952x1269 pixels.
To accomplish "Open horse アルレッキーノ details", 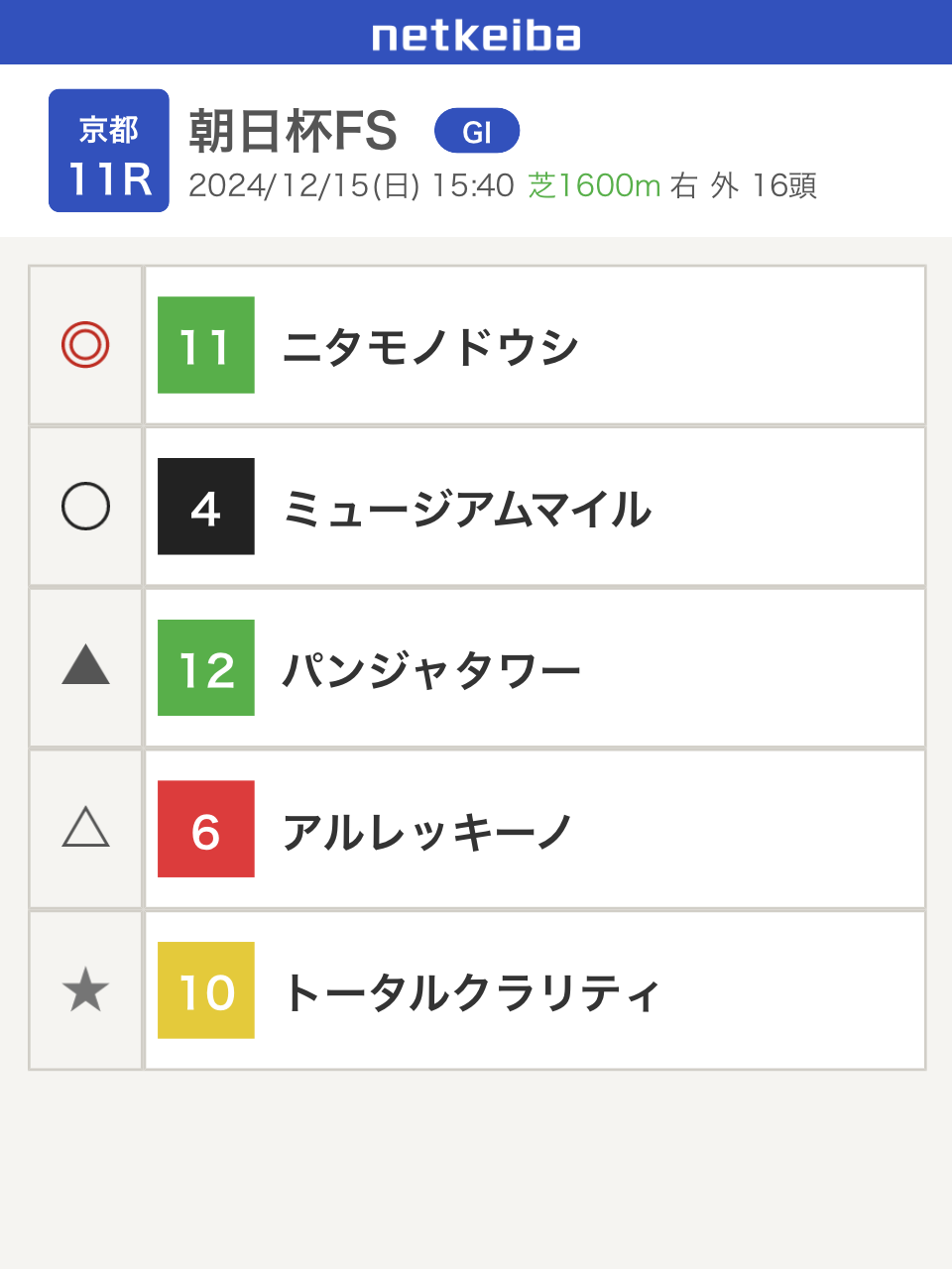I will [x=427, y=831].
